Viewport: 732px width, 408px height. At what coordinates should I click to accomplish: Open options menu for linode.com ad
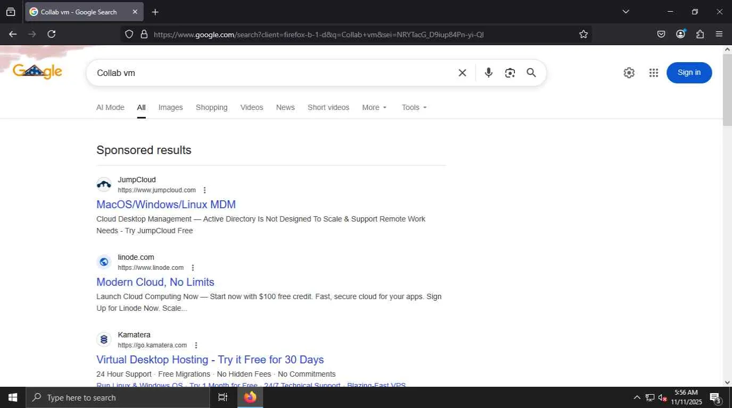click(193, 268)
